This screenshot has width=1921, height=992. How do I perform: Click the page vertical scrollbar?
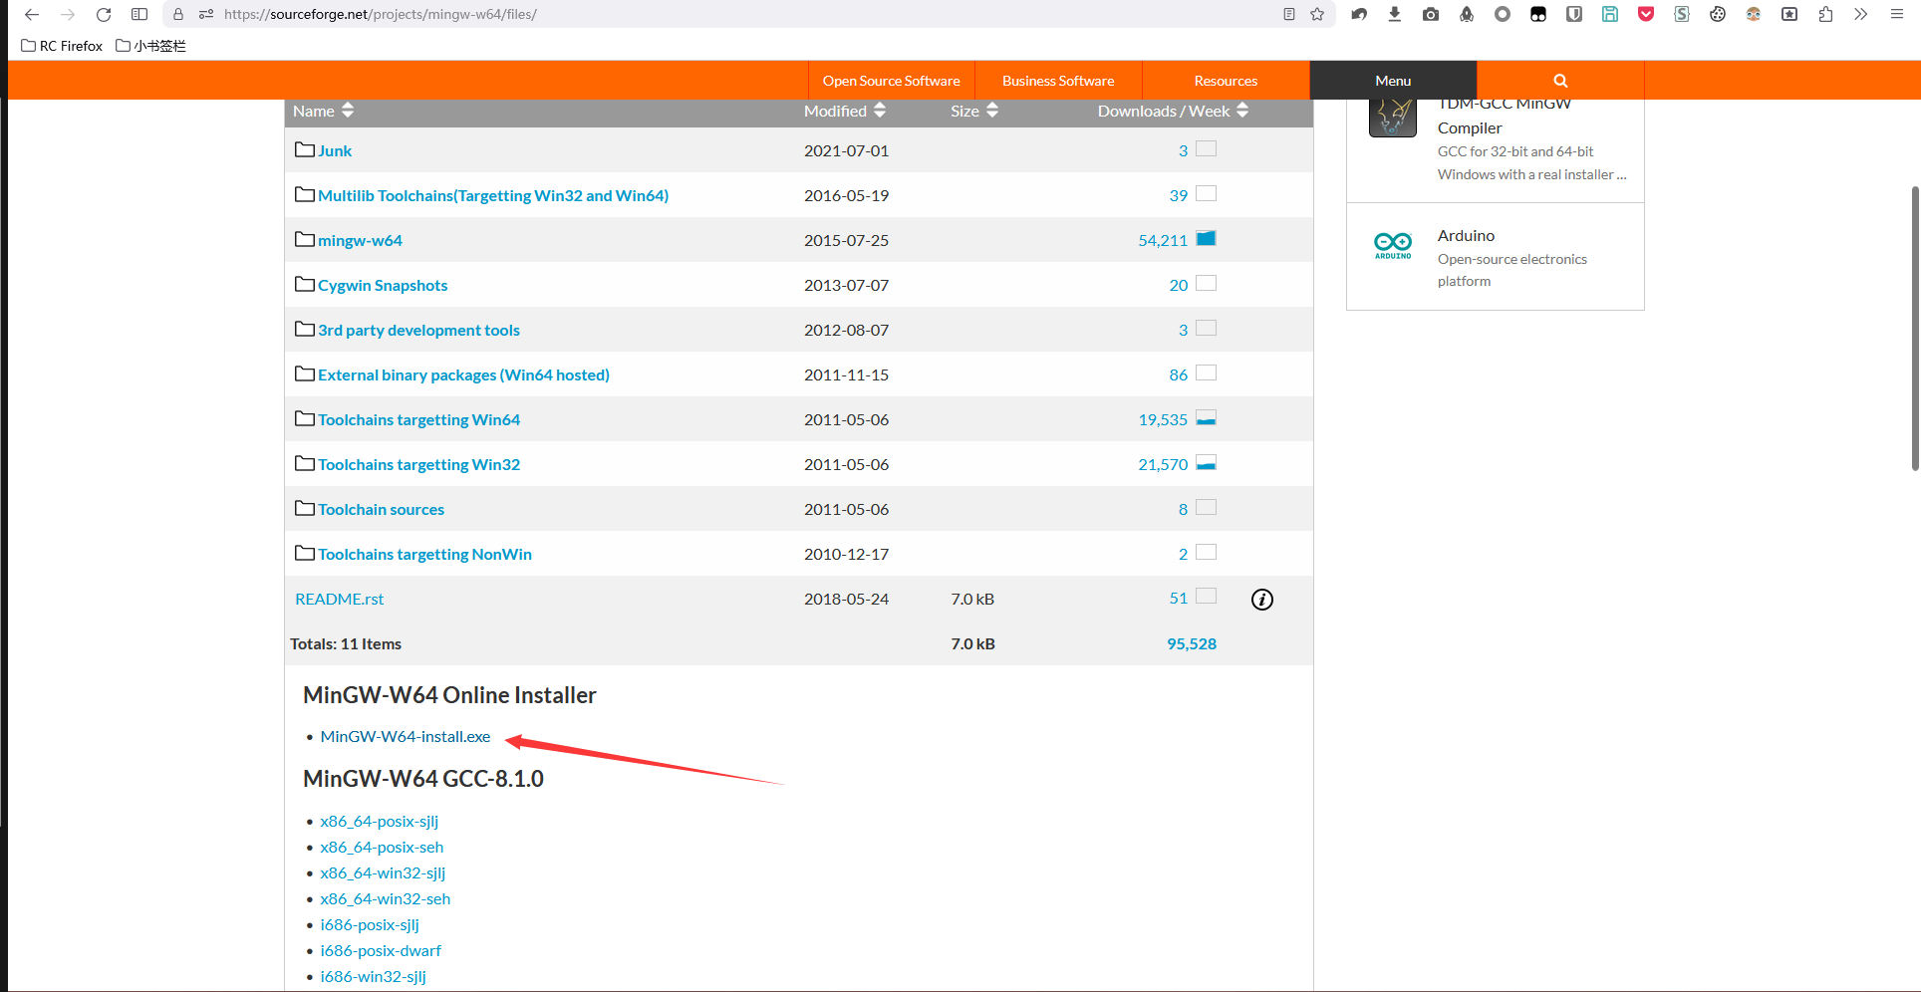point(1915,329)
